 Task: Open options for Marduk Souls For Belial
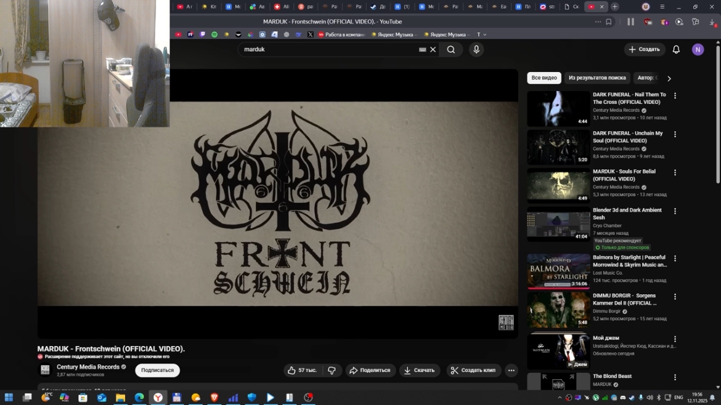click(x=675, y=173)
